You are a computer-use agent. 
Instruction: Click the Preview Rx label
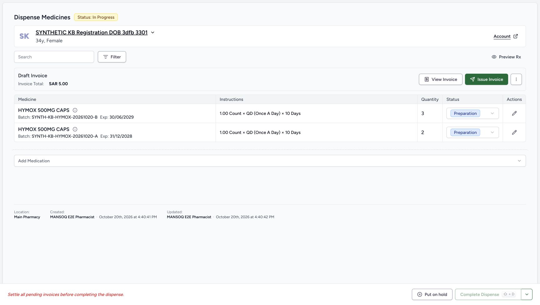coord(510,57)
